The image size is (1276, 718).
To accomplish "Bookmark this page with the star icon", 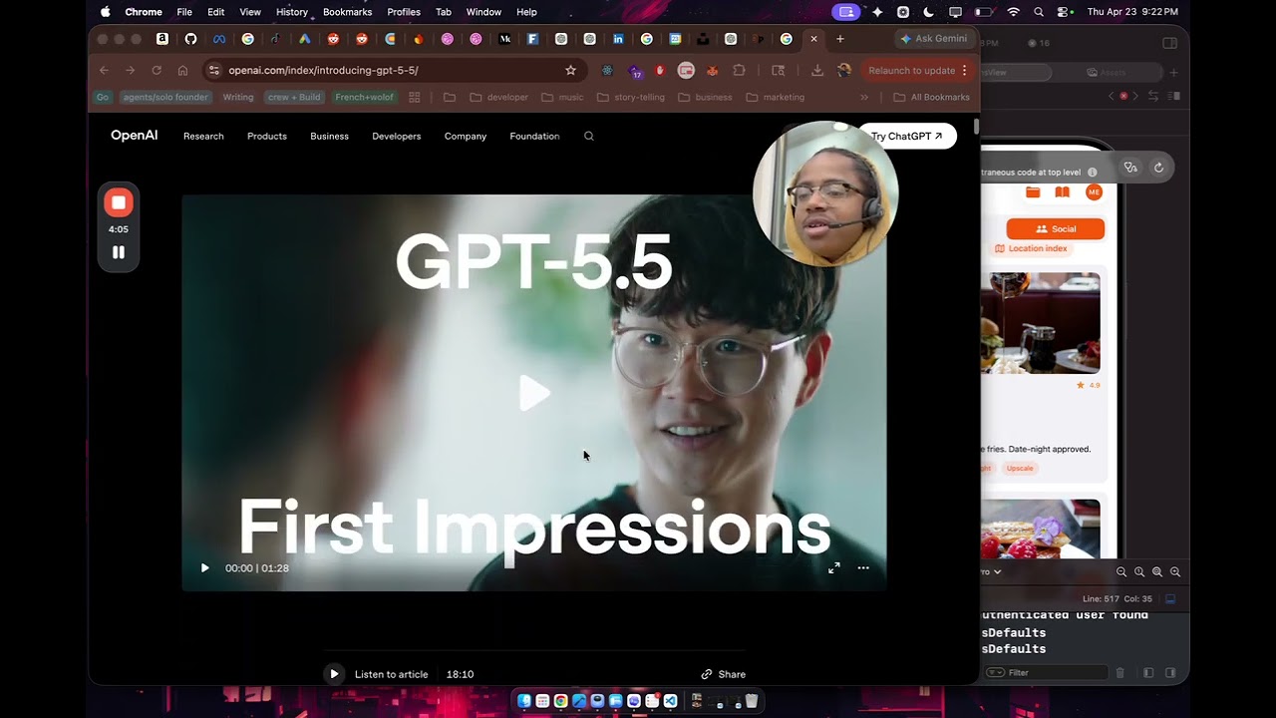I will tap(570, 70).
